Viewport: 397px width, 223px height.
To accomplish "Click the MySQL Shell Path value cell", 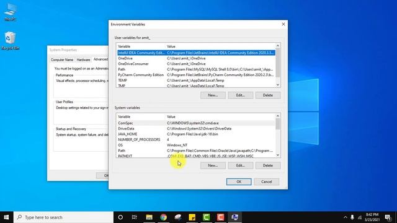I will (x=220, y=69).
